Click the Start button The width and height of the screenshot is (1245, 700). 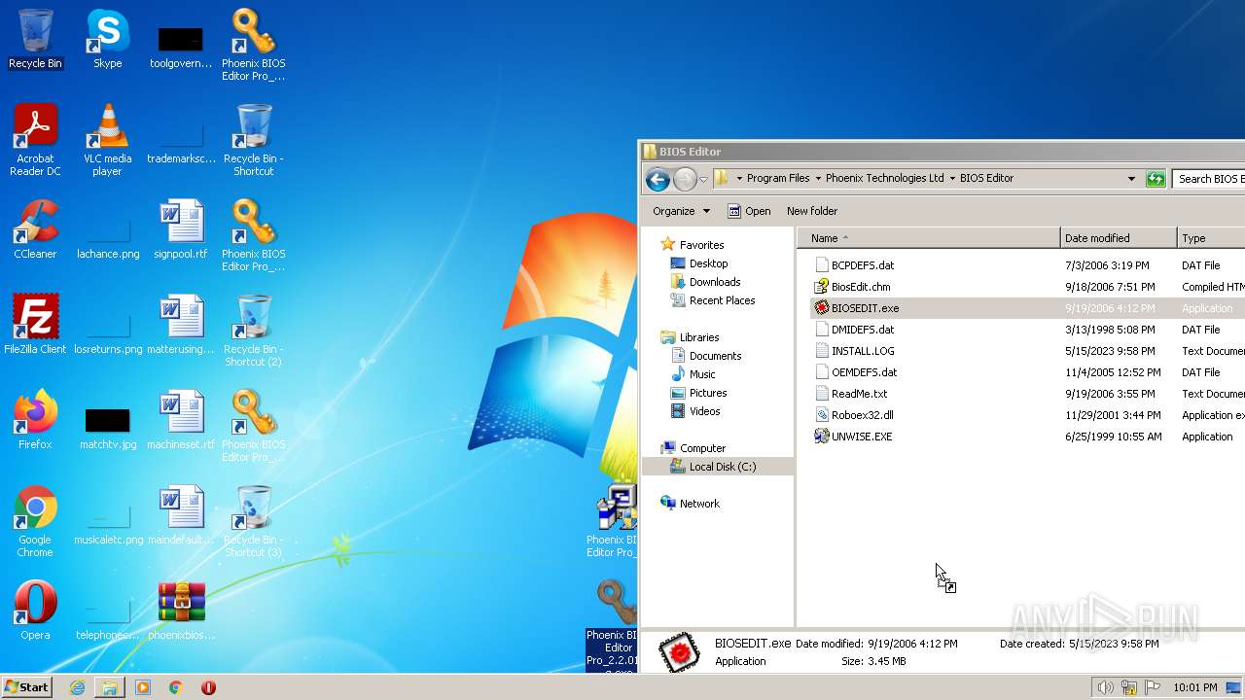point(26,686)
